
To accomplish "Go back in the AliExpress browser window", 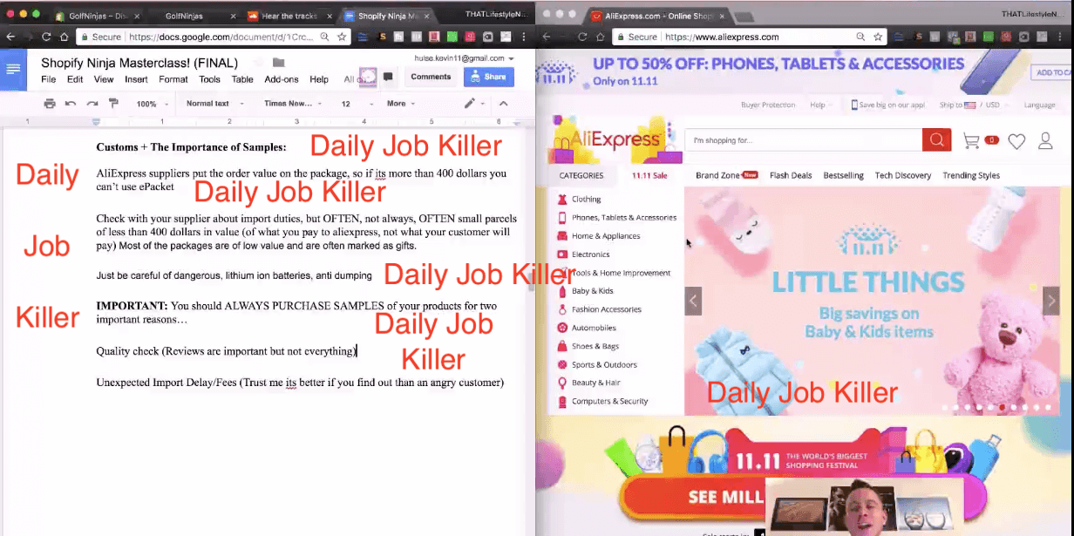I will [x=547, y=37].
